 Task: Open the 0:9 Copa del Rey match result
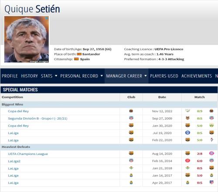click(200, 111)
